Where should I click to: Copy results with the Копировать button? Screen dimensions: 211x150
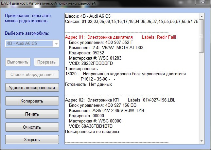tap(32, 101)
